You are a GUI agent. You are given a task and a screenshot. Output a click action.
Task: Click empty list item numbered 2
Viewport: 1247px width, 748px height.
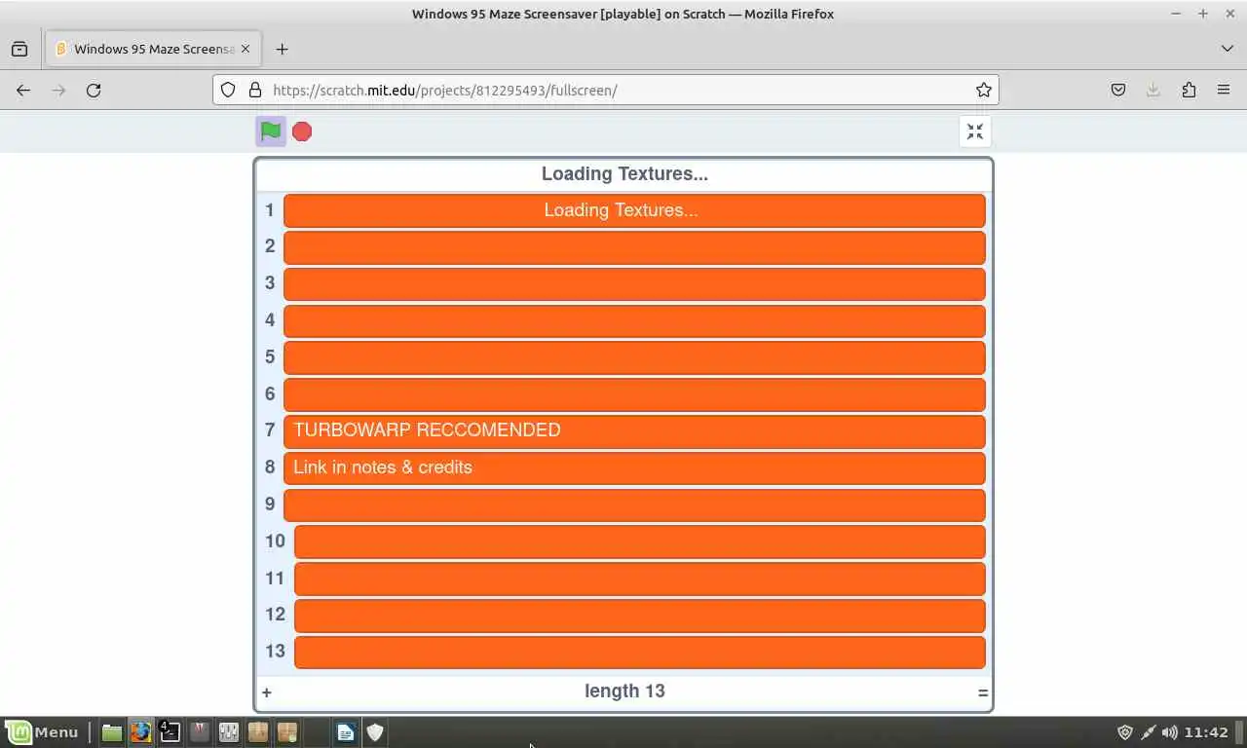coord(634,247)
